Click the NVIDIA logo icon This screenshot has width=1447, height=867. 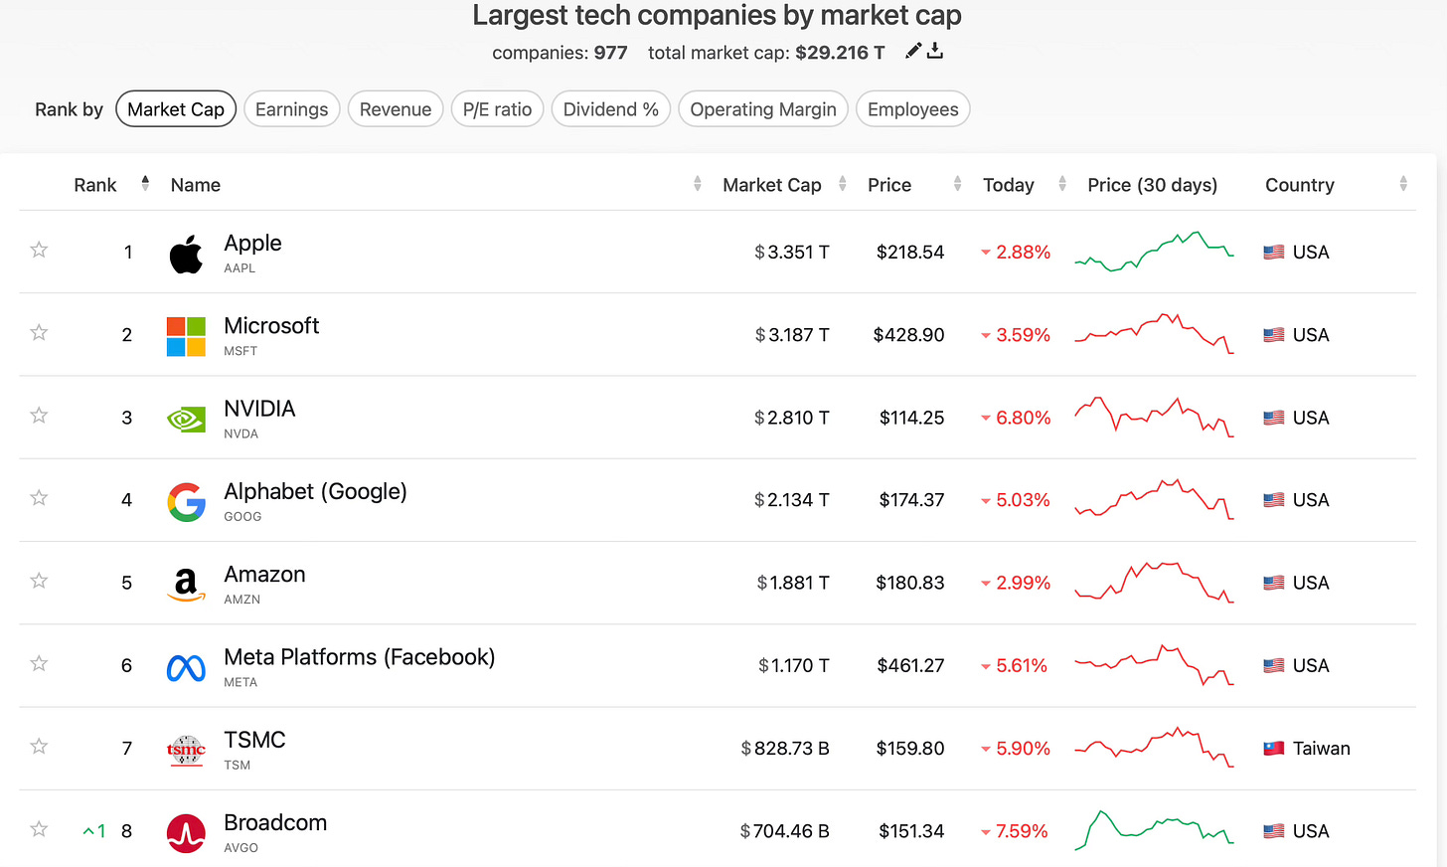pyautogui.click(x=186, y=420)
